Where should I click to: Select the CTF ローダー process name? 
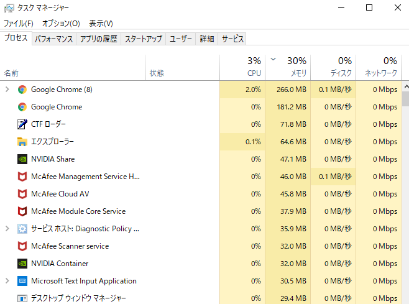[48, 124]
